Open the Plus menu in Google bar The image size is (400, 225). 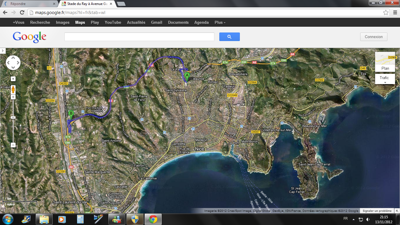click(x=220, y=22)
